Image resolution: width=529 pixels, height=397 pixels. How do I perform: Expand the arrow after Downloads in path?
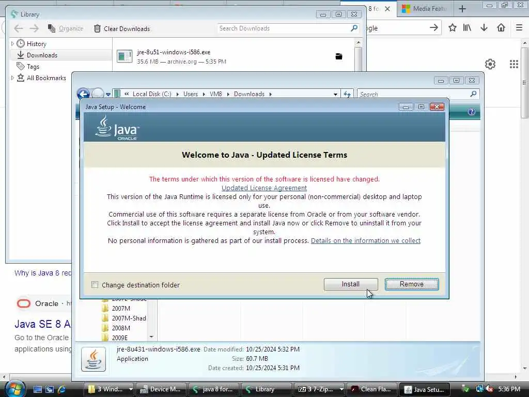pyautogui.click(x=271, y=94)
